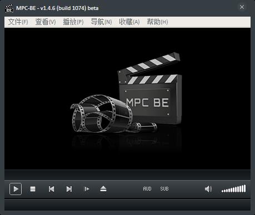The width and height of the screenshot is (255, 215).
Task: Open the 收藏(A) menu
Action: (x=129, y=22)
